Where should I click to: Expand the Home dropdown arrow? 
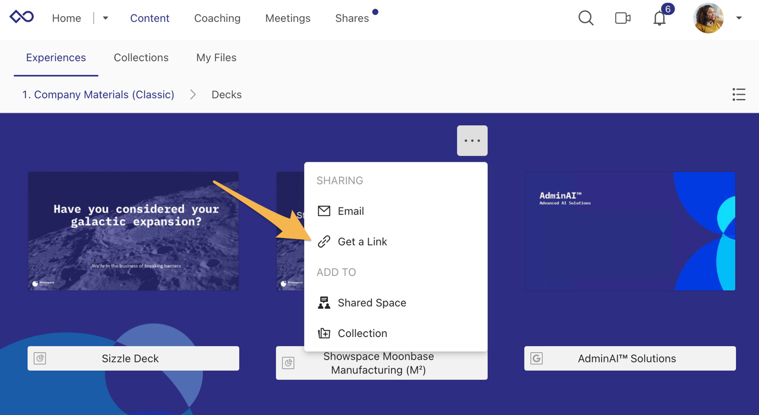pos(106,18)
